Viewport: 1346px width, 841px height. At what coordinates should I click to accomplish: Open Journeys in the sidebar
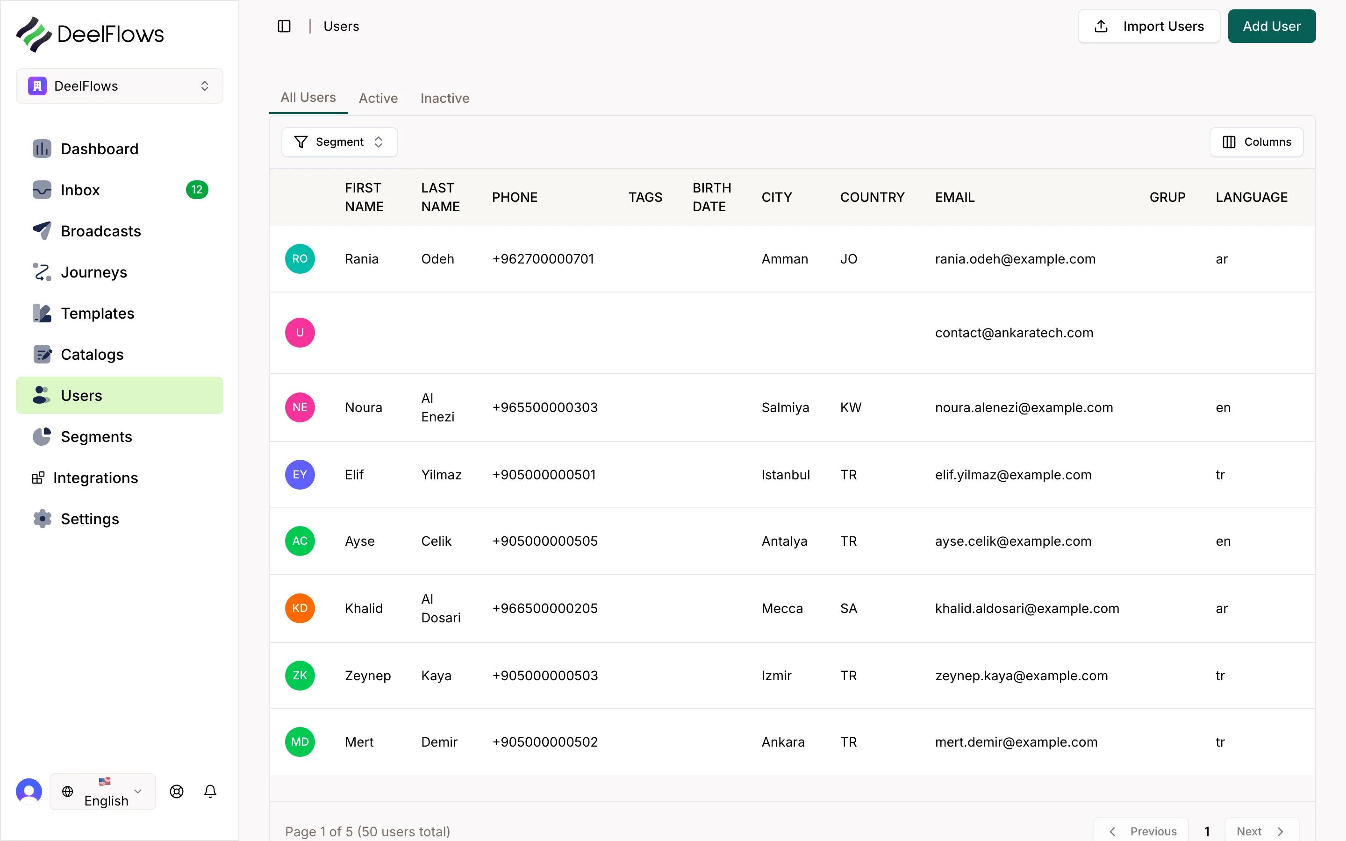120,272
